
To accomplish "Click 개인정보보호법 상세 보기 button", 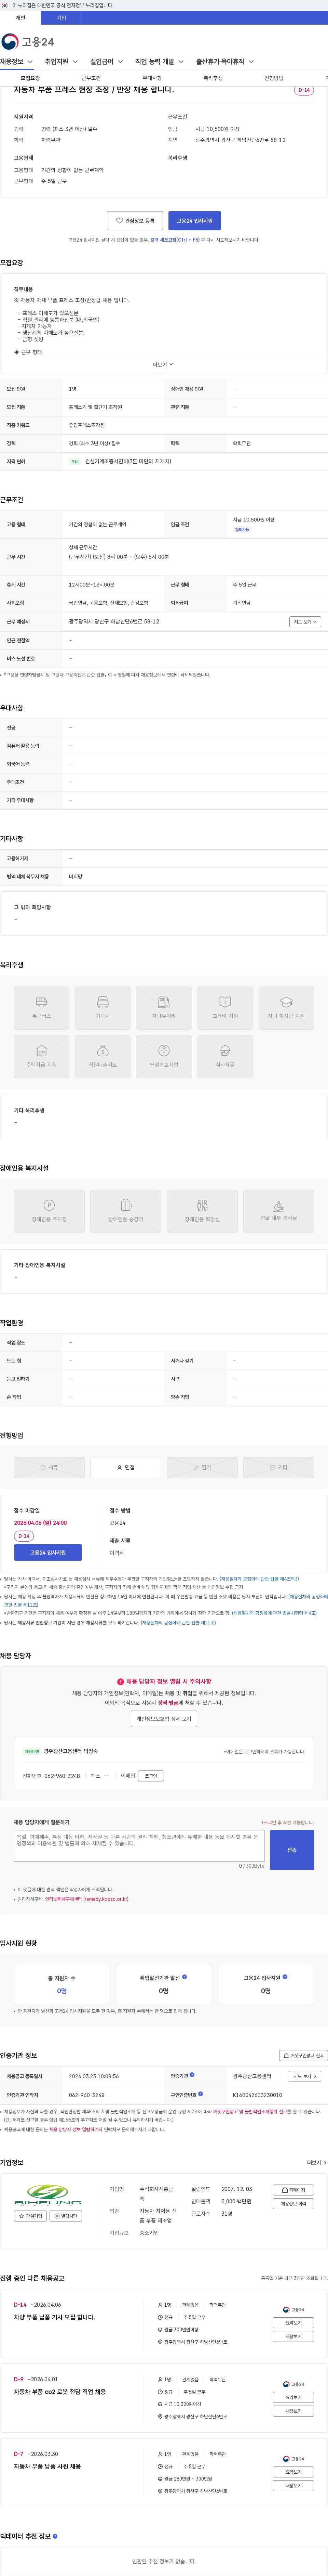I will point(164,1719).
